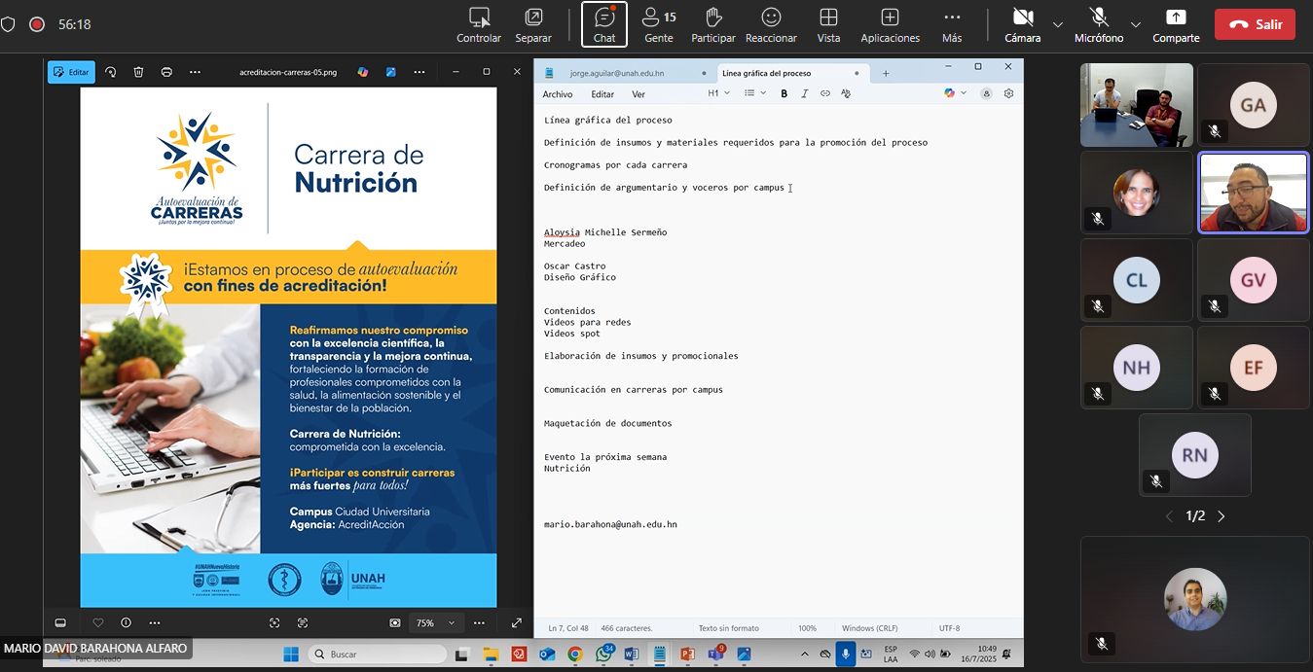Open the Archivo menu in Notepad
The width and height of the screenshot is (1313, 672).
tap(558, 94)
